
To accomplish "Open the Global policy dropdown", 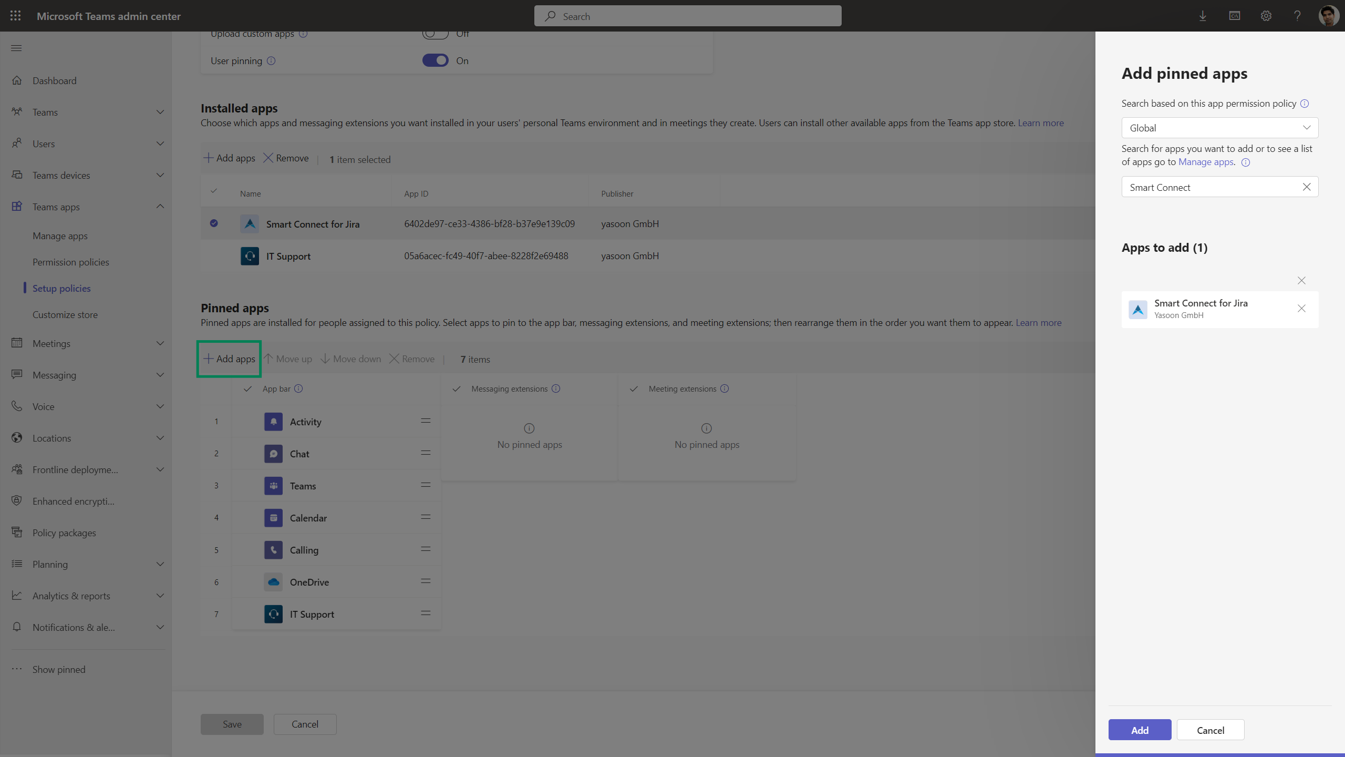I will pos(1219,127).
